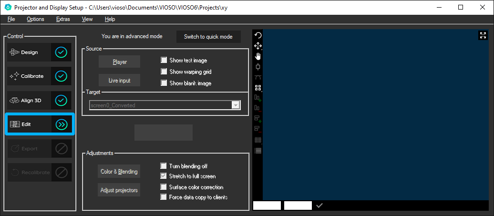
Task: Toggle Turn blending off checkbox
Action: point(163,166)
